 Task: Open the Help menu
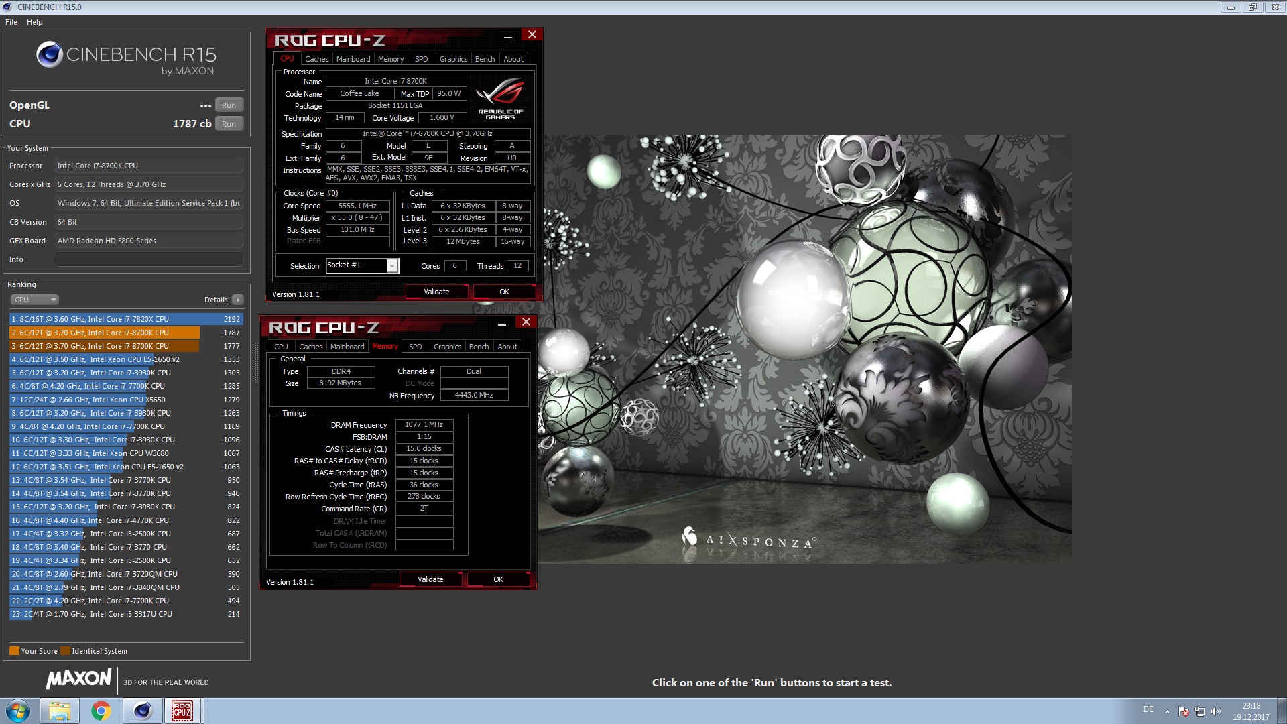[35, 22]
